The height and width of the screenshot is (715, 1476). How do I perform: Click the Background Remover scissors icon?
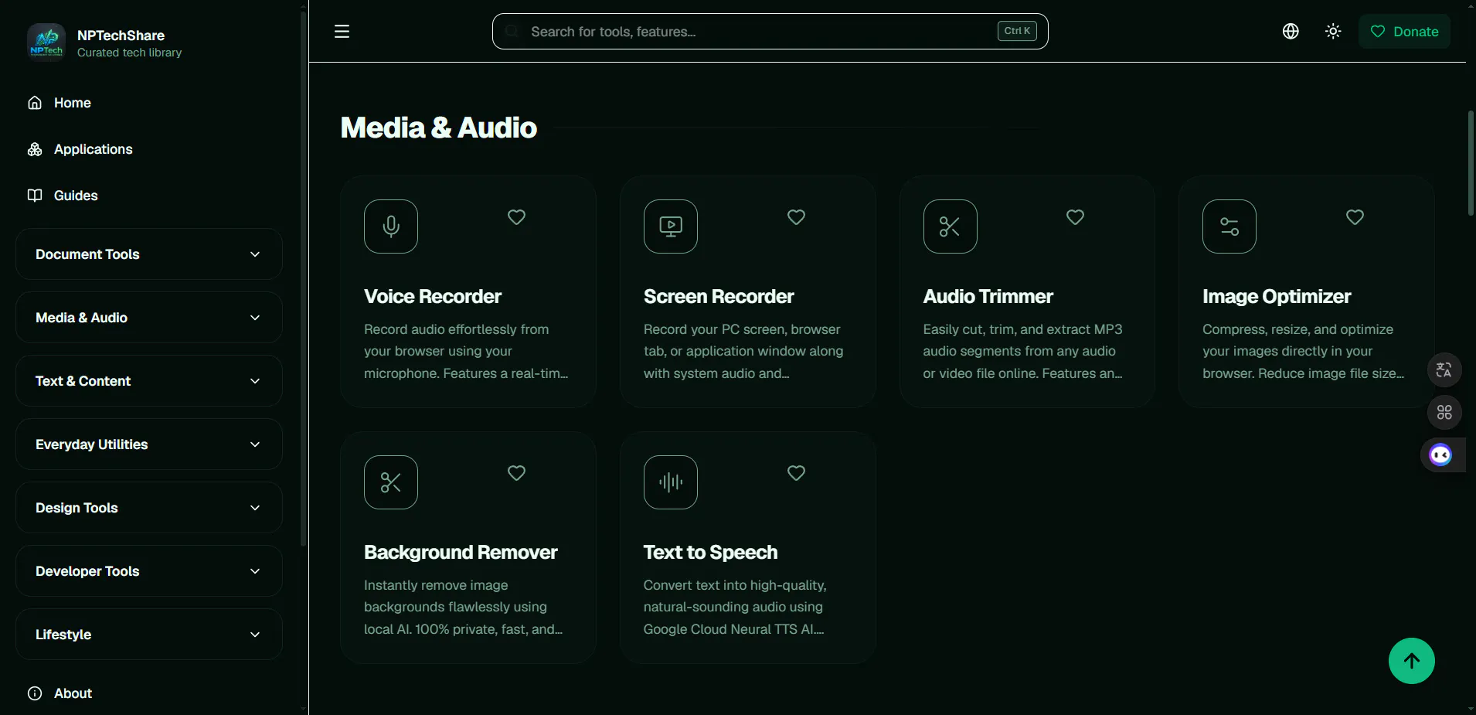pos(391,482)
